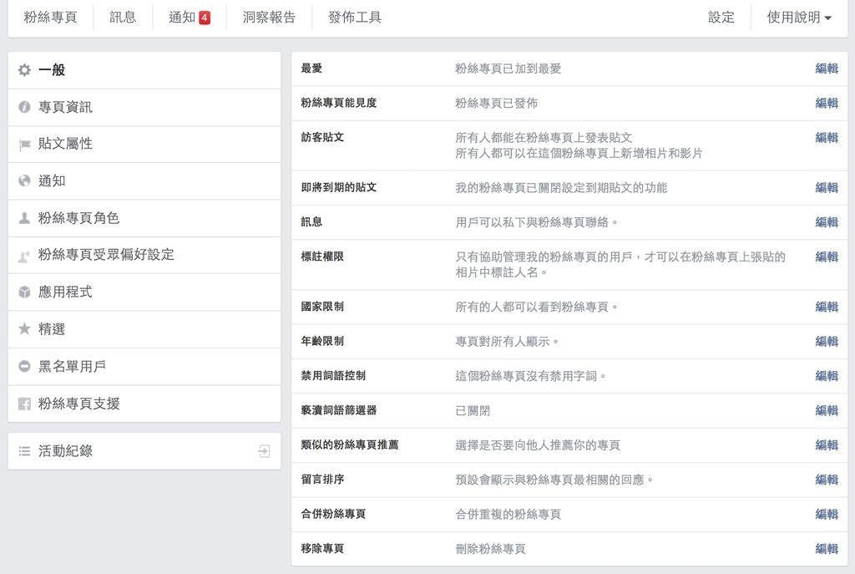Click the star icon beside 精選
The width and height of the screenshot is (855, 574).
tap(24, 329)
